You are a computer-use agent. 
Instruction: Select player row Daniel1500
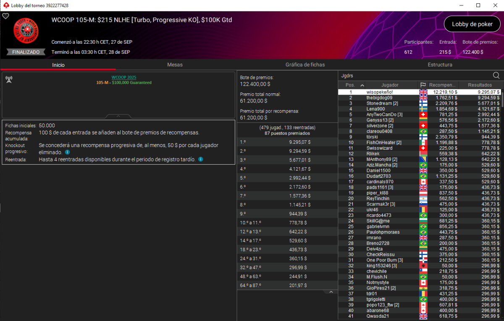(x=420, y=171)
